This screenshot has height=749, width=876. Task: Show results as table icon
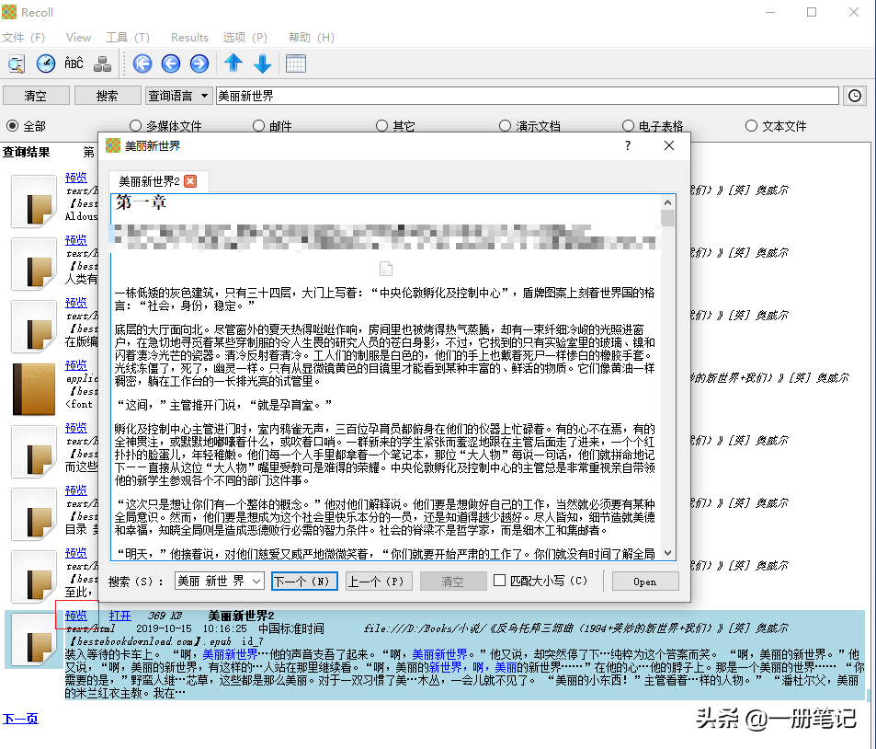pyautogui.click(x=296, y=63)
